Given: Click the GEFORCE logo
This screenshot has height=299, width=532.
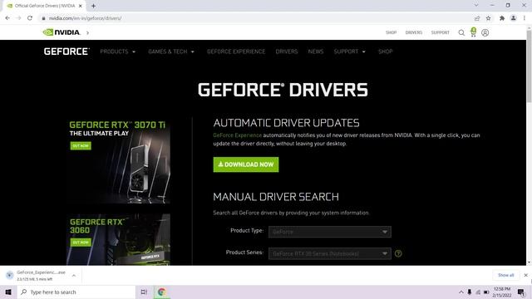Looking at the screenshot, I should pos(66,51).
